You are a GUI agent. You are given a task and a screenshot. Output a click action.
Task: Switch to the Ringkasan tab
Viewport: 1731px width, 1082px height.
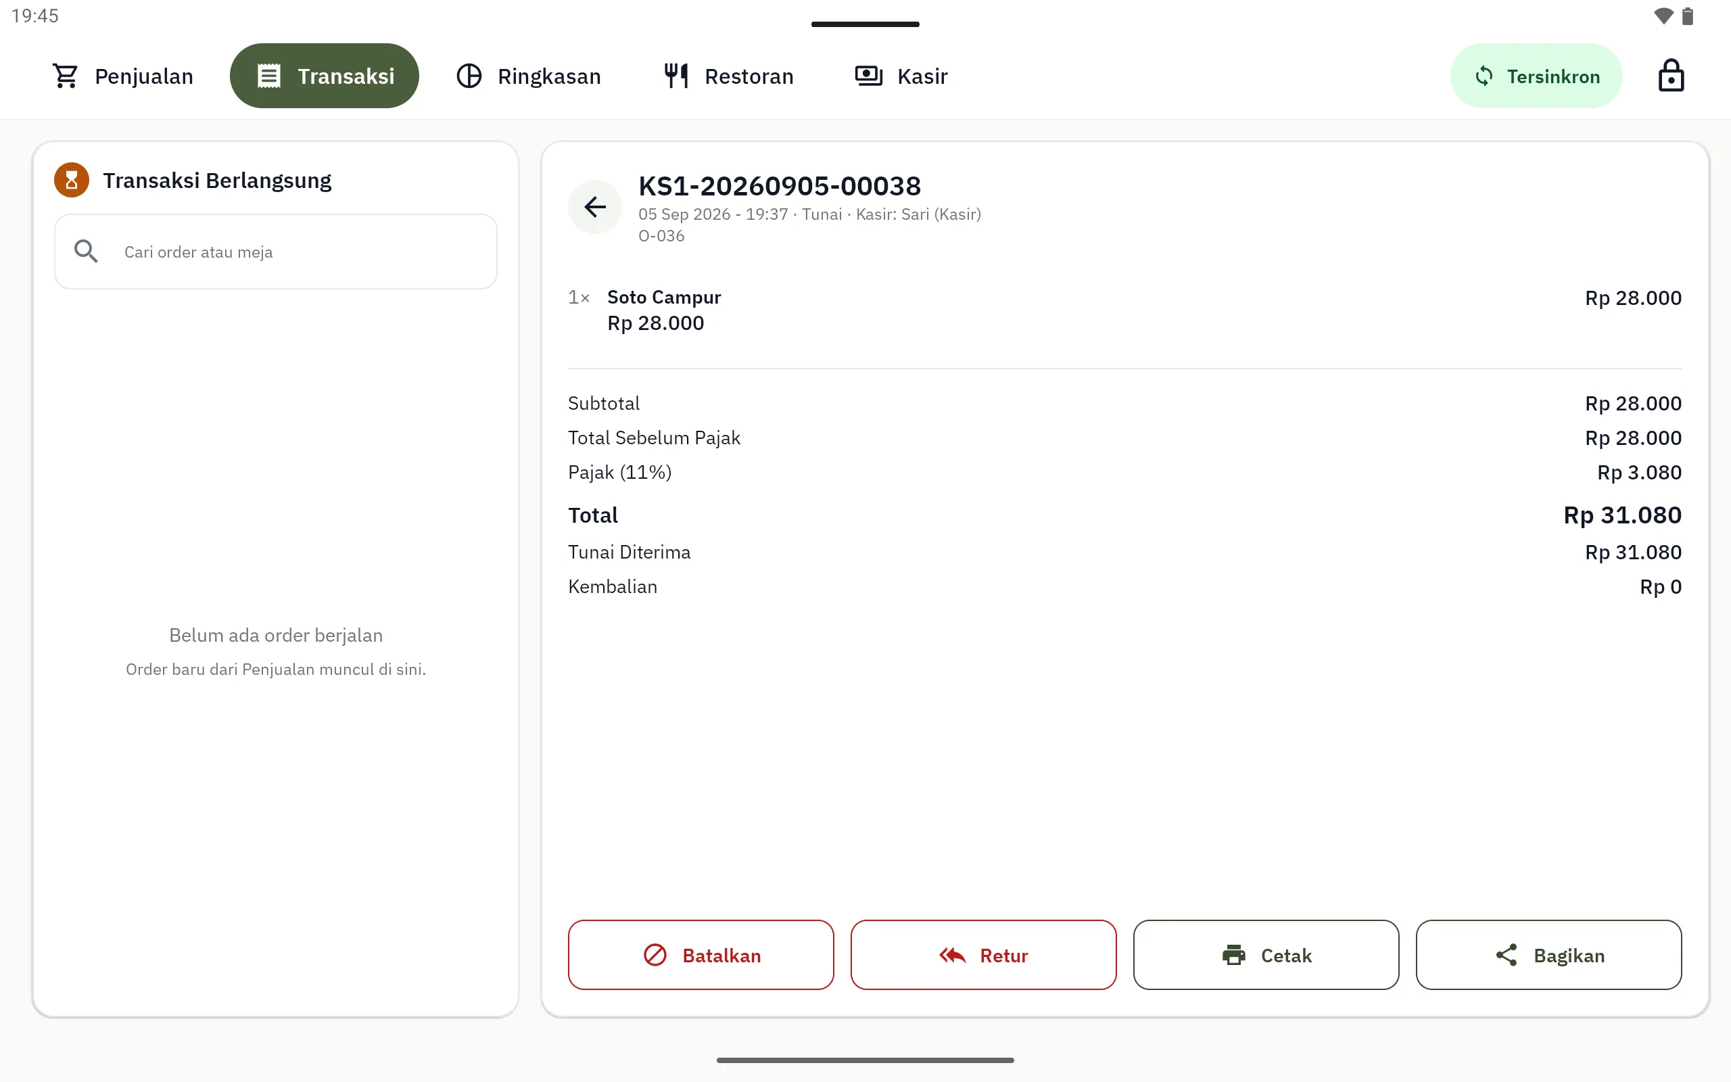[529, 76]
